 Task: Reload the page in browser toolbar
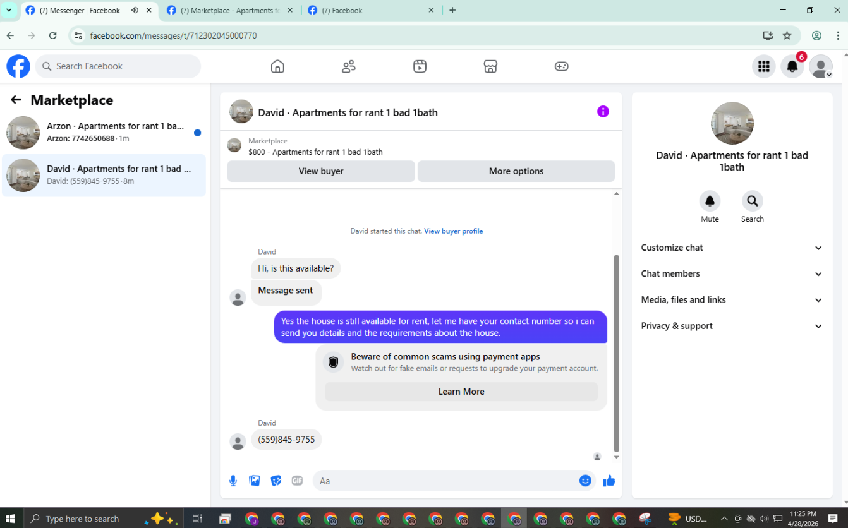click(53, 35)
